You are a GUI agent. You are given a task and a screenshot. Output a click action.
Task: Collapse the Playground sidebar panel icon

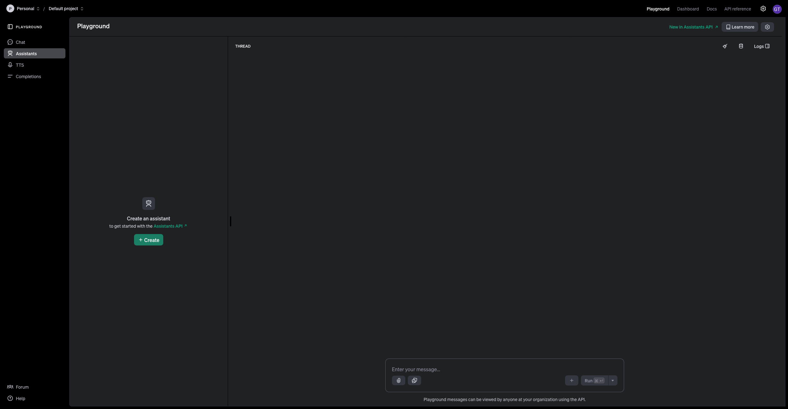[x=10, y=27]
